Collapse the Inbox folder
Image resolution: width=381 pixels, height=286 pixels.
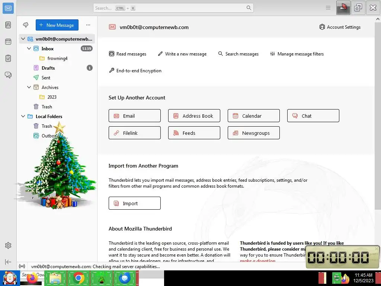pos(29,48)
